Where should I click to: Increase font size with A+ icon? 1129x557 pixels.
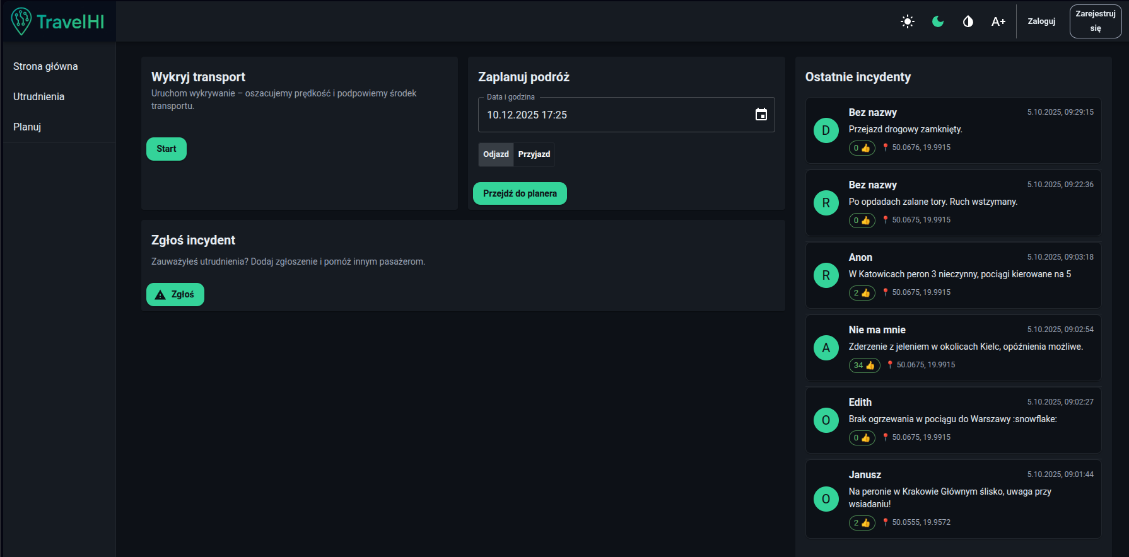pos(998,21)
